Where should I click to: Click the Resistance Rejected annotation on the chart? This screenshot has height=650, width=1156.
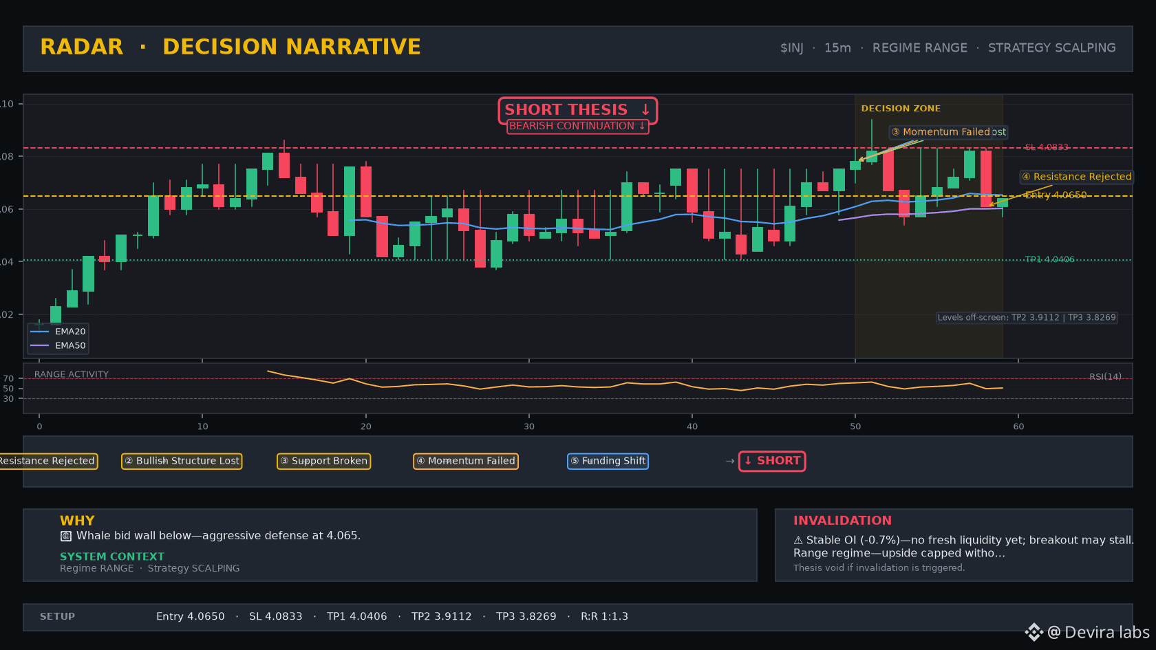pos(1077,177)
